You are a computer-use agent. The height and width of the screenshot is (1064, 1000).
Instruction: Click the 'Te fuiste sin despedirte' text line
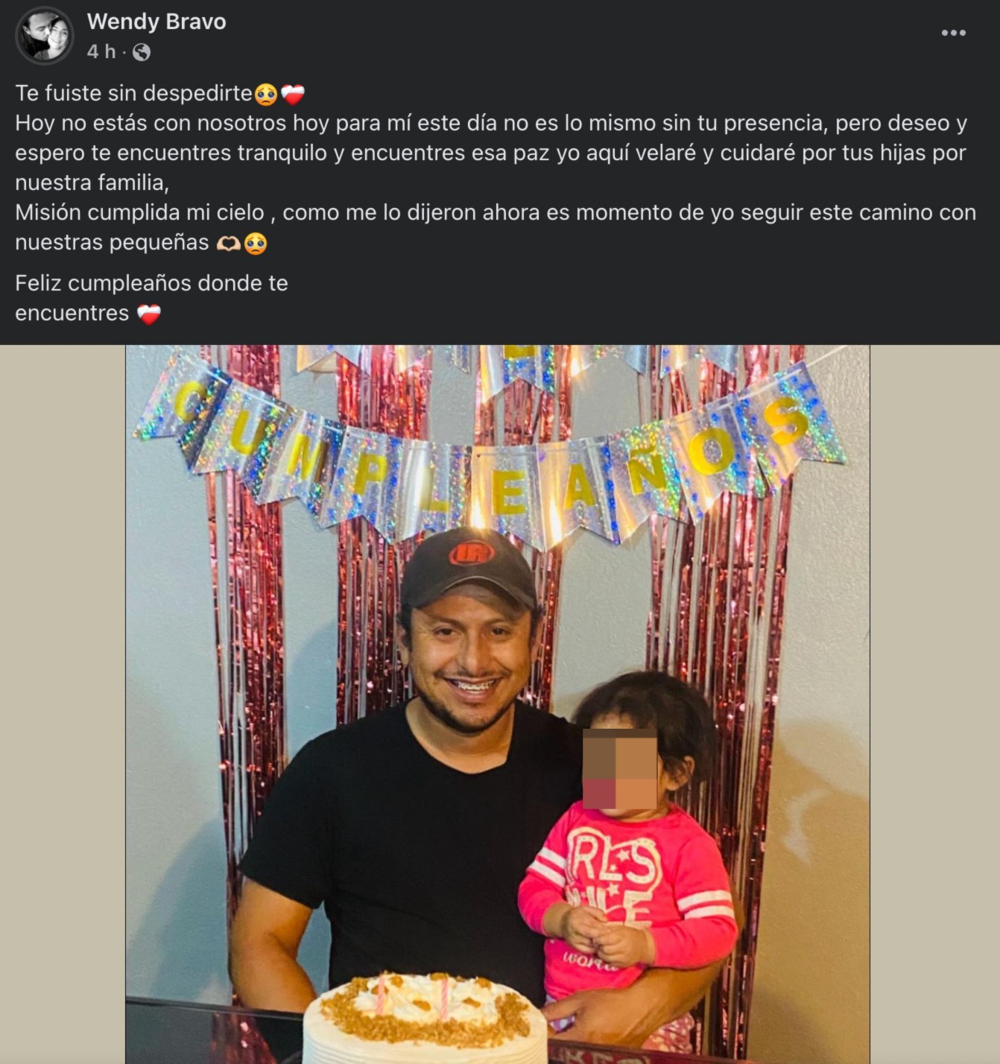[134, 93]
